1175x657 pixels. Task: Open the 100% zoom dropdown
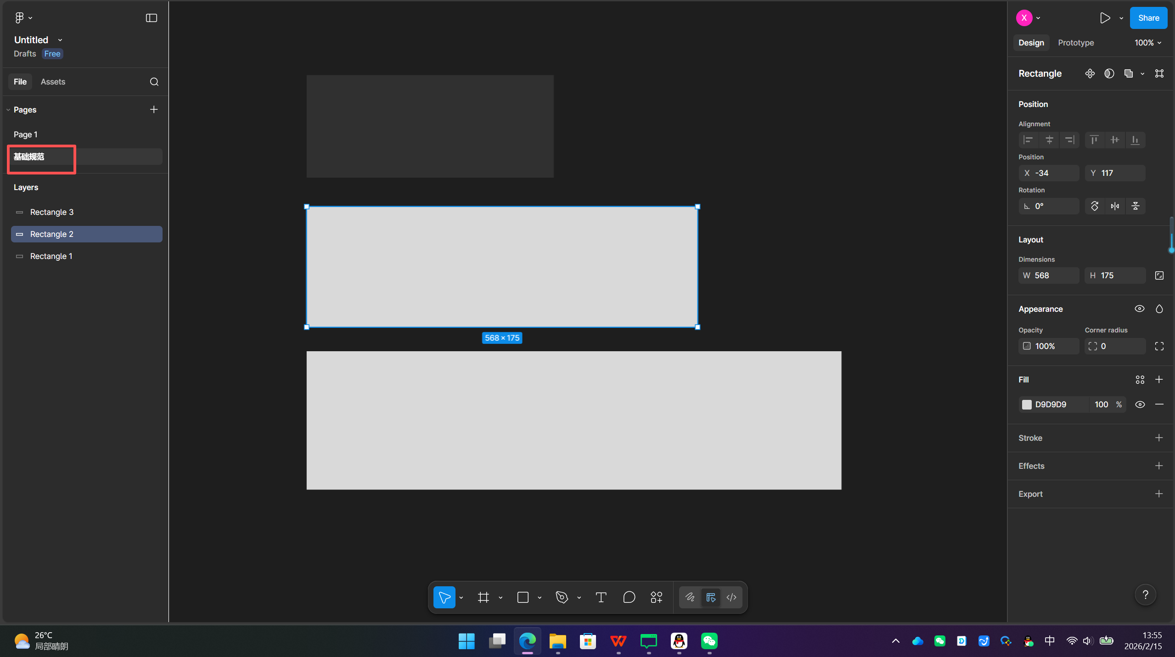(x=1147, y=43)
